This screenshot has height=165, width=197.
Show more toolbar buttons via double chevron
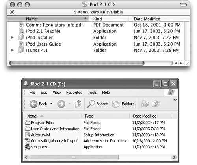(175, 99)
